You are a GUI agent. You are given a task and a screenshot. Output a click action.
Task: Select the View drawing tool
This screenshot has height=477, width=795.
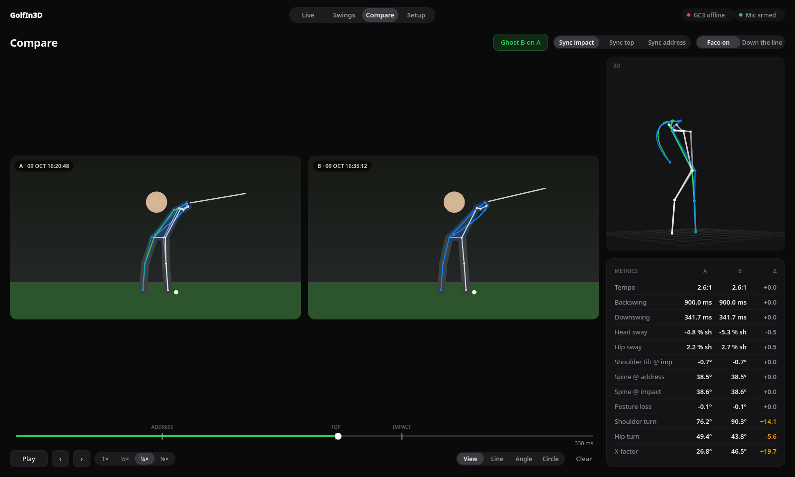(x=471, y=459)
